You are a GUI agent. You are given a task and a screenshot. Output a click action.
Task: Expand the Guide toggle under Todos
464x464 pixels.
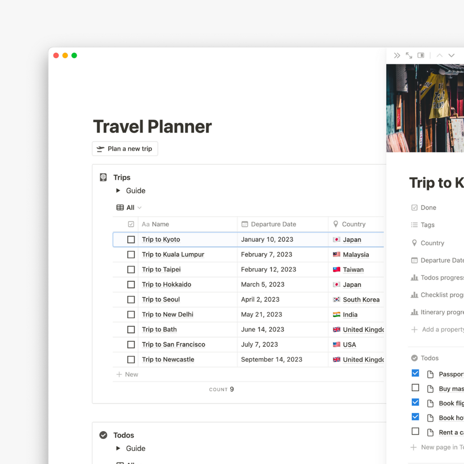118,449
